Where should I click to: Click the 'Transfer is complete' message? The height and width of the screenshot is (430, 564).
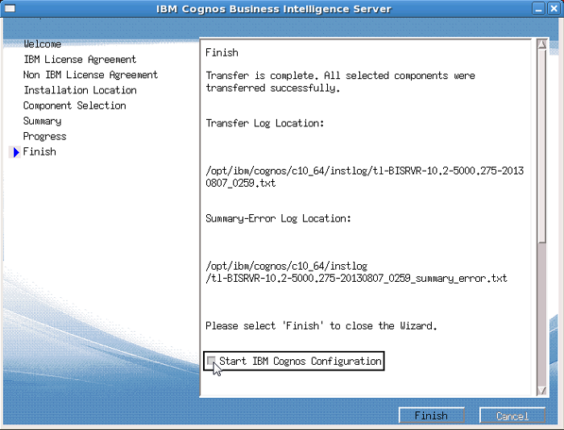click(x=340, y=81)
